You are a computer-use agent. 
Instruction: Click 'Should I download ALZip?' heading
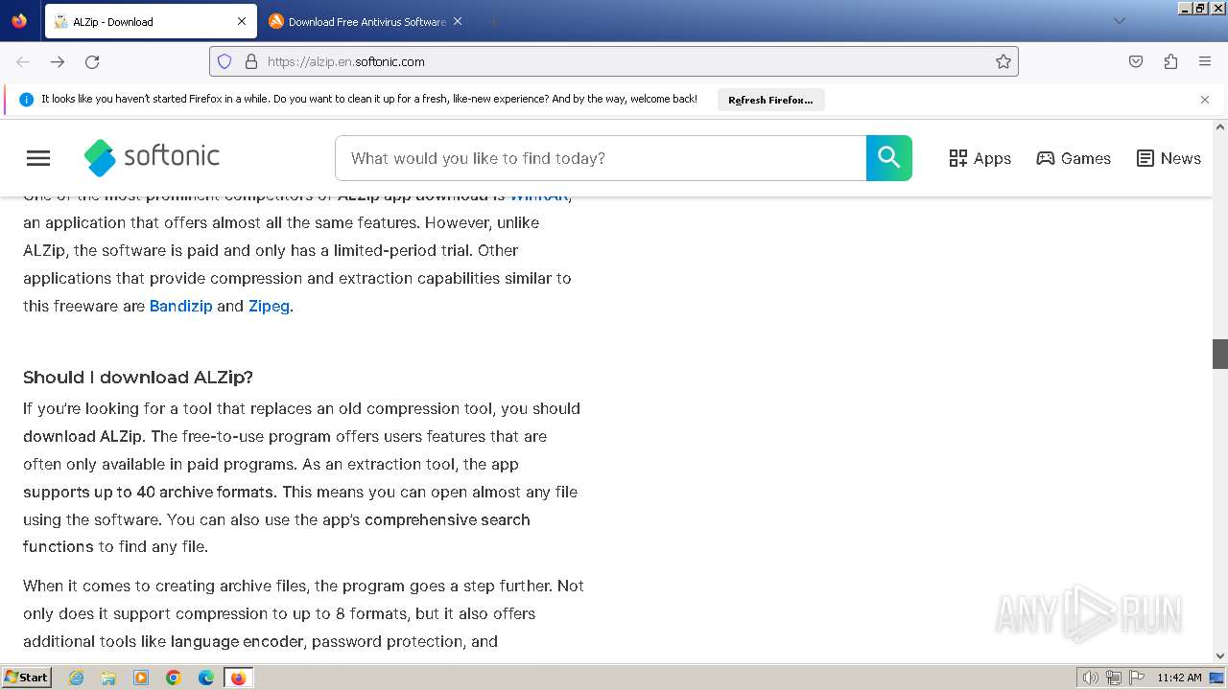click(138, 377)
